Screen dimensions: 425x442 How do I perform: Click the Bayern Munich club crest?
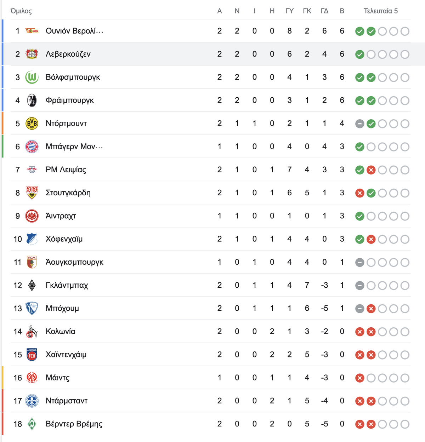pyautogui.click(x=32, y=147)
